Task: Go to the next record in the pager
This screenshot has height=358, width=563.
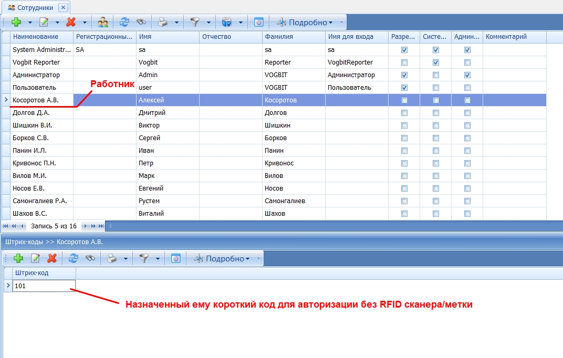Action: [86, 226]
